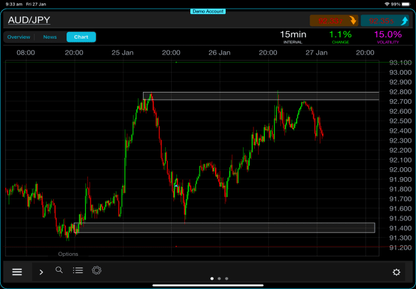This screenshot has width=416, height=289.
Task: Tap the status bar clock 9:33 am
Action: (x=15, y=4)
